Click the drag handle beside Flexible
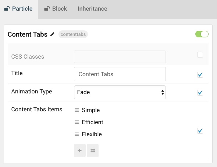217x167 pixels. click(77, 134)
